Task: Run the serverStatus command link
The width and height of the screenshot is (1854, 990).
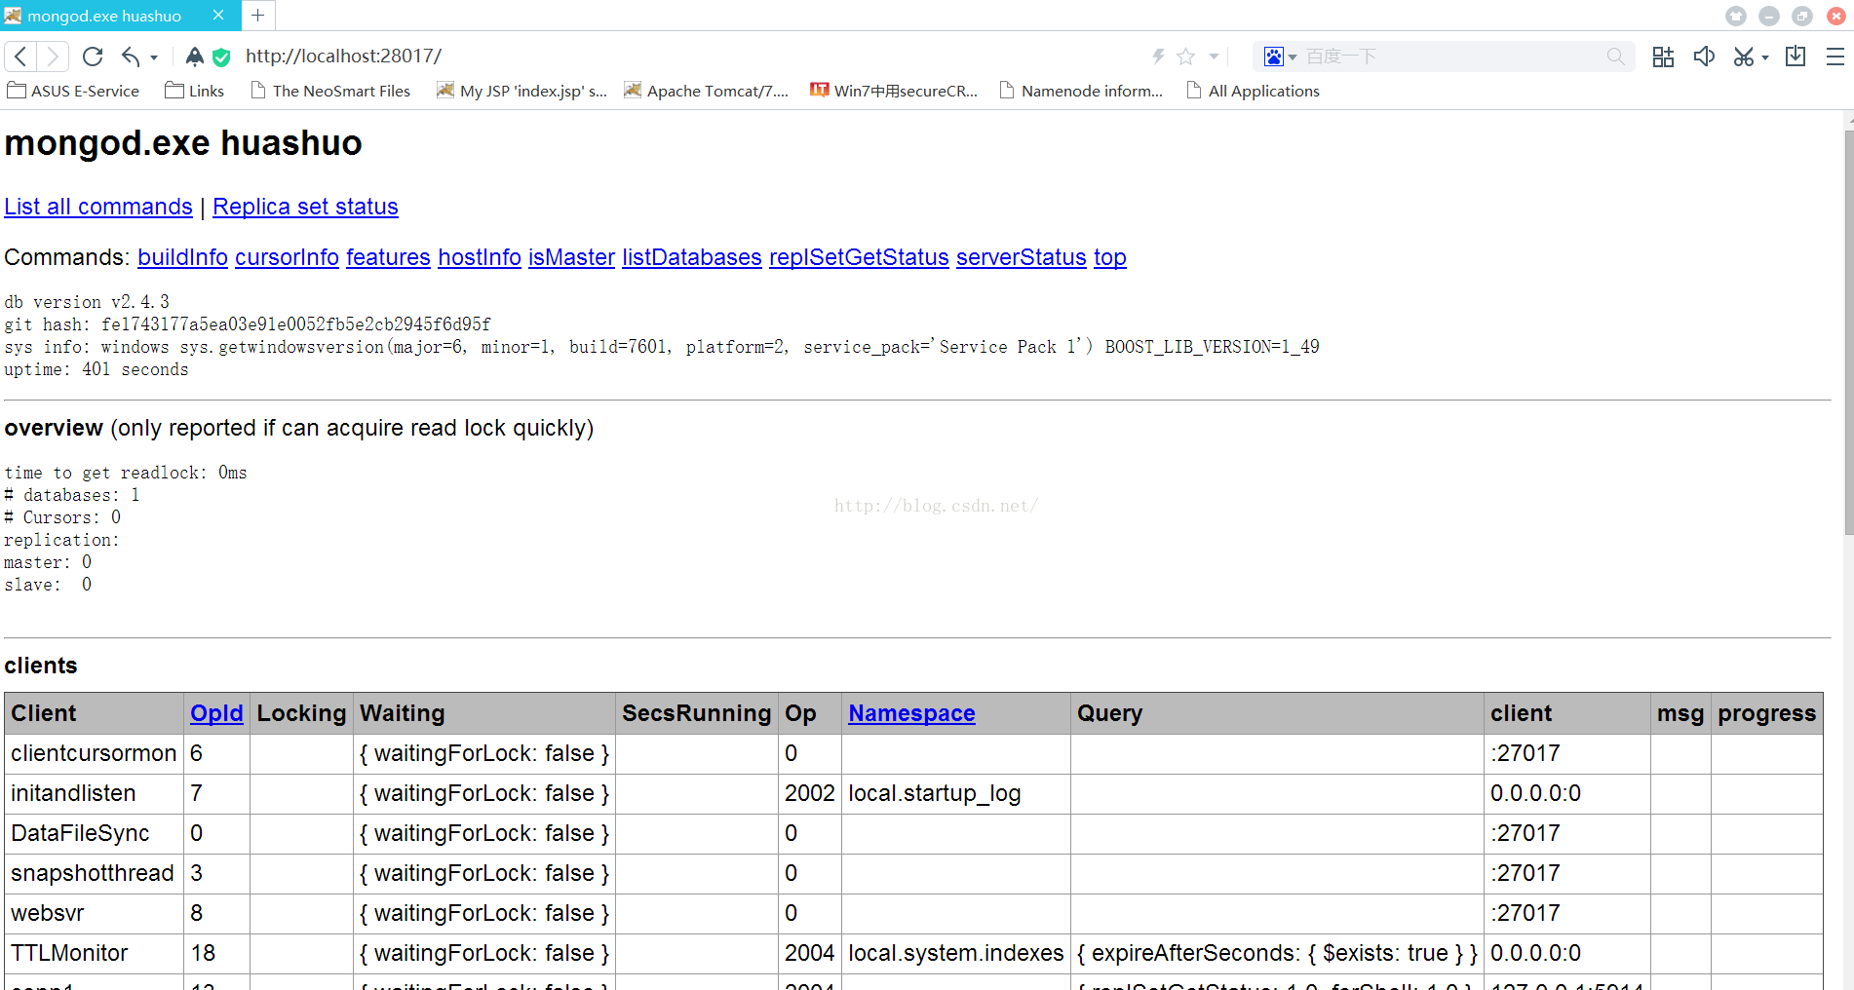Action: click(1021, 257)
